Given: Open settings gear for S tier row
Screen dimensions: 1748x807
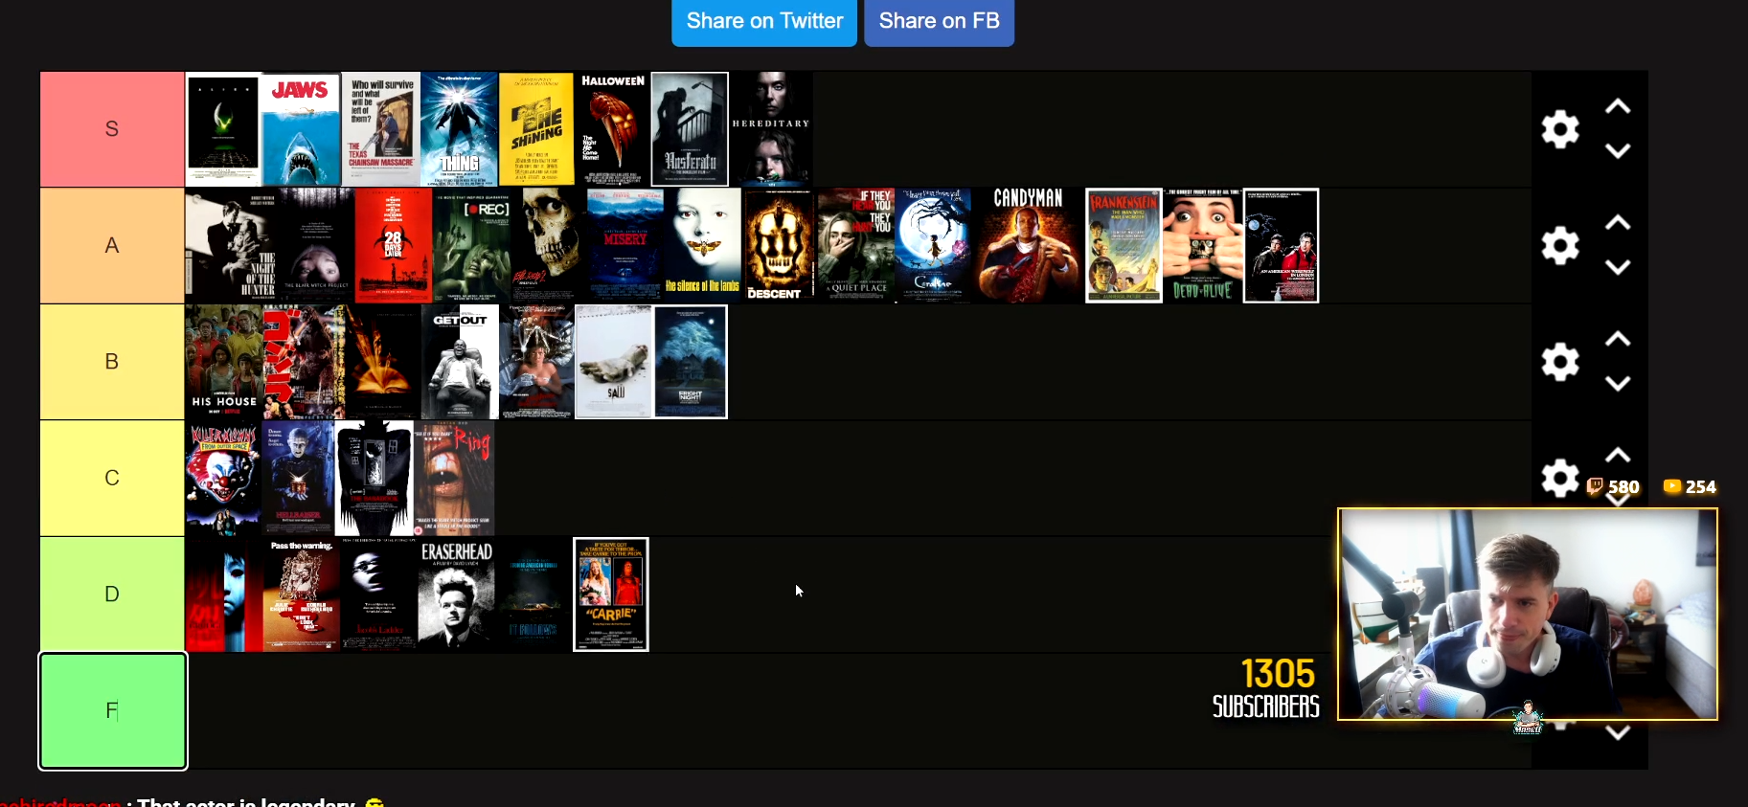Looking at the screenshot, I should [x=1559, y=129].
